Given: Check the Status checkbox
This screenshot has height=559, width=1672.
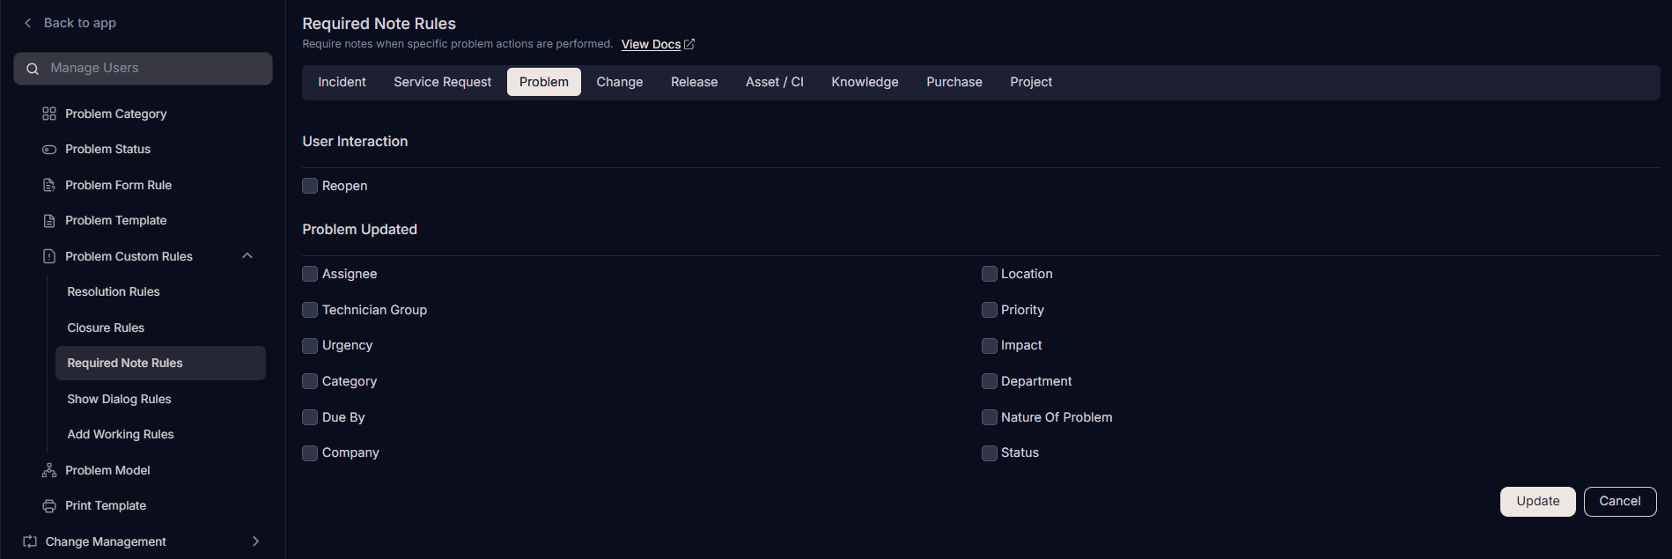Looking at the screenshot, I should pyautogui.click(x=990, y=453).
